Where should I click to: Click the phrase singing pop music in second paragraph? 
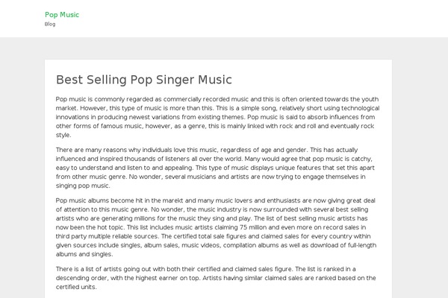[x=82, y=186]
